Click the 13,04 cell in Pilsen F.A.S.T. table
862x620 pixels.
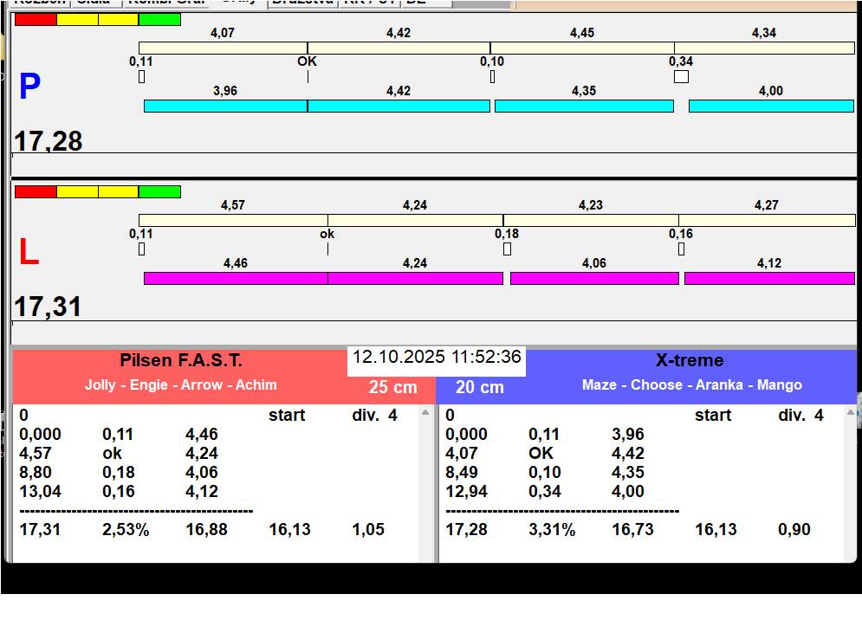click(x=40, y=491)
